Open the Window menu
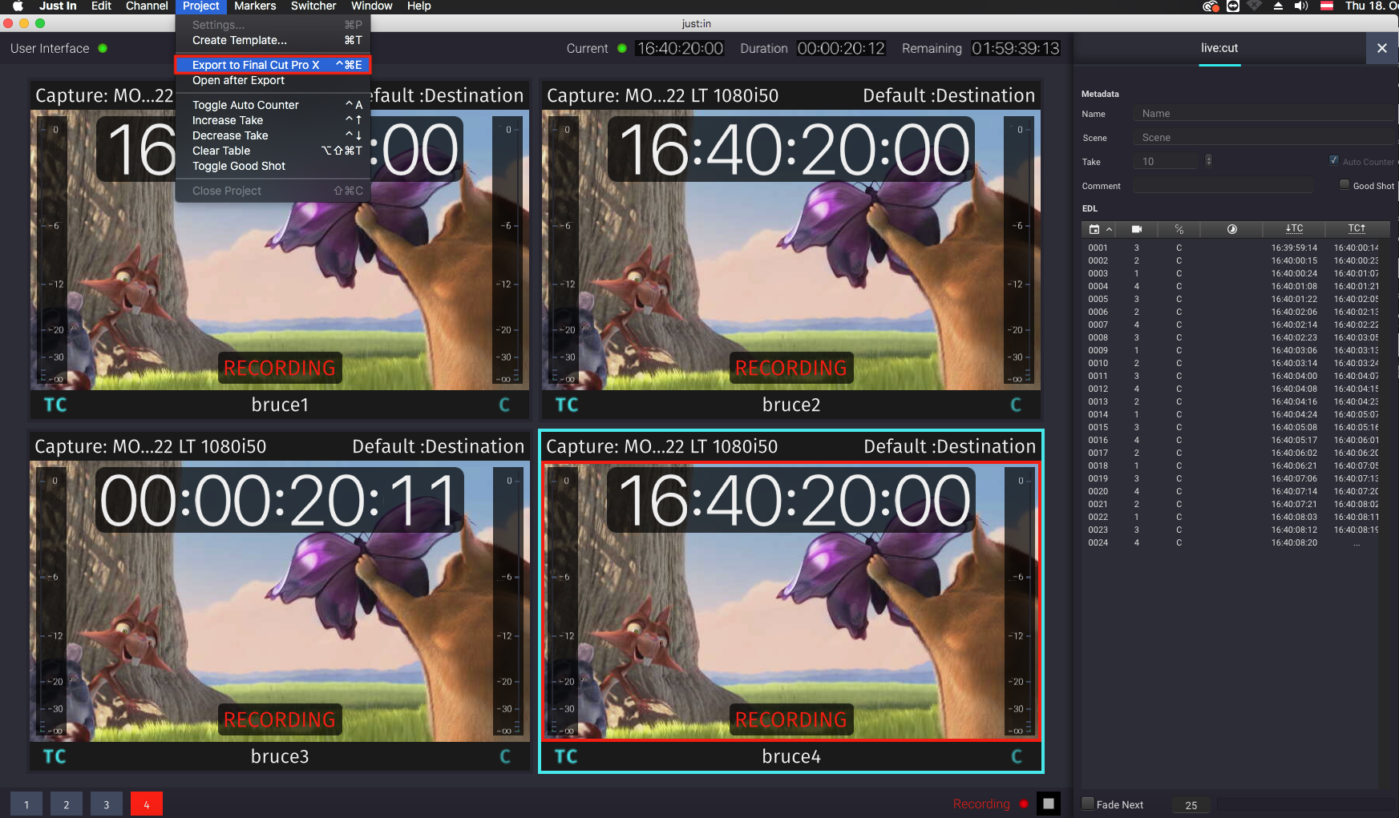 click(x=372, y=6)
